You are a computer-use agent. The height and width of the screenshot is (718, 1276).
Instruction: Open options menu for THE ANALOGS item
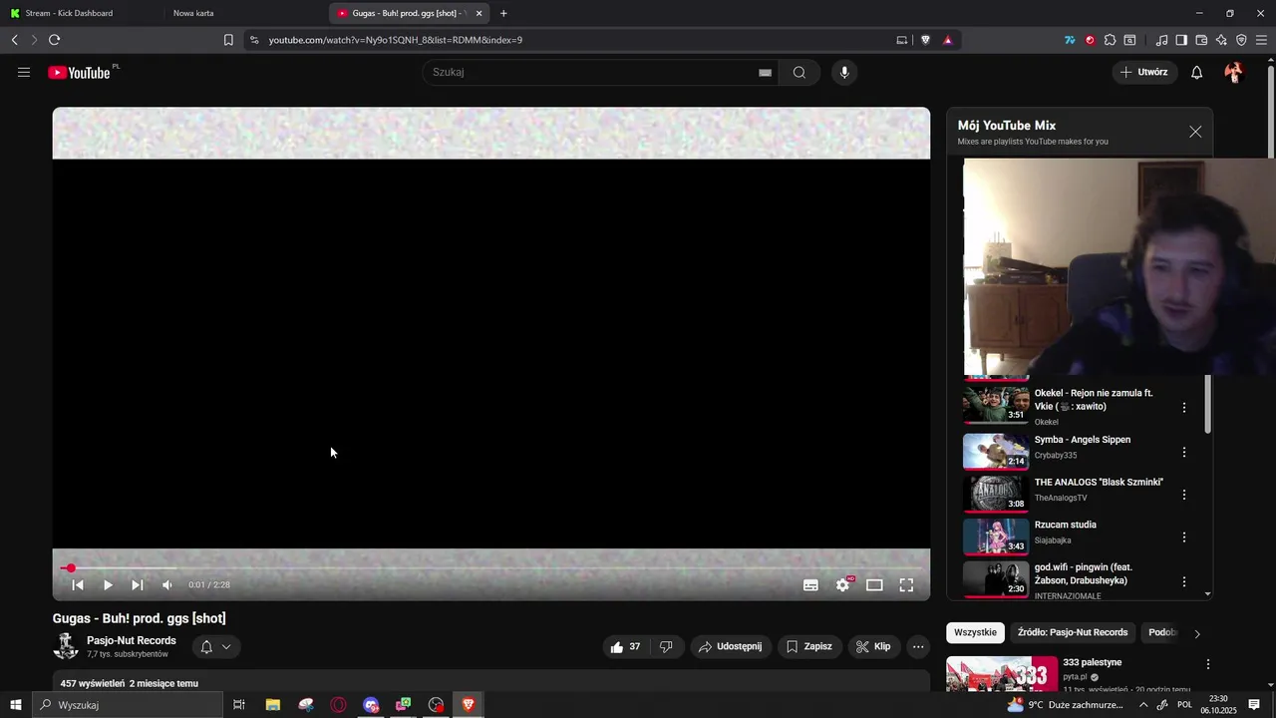(1184, 495)
